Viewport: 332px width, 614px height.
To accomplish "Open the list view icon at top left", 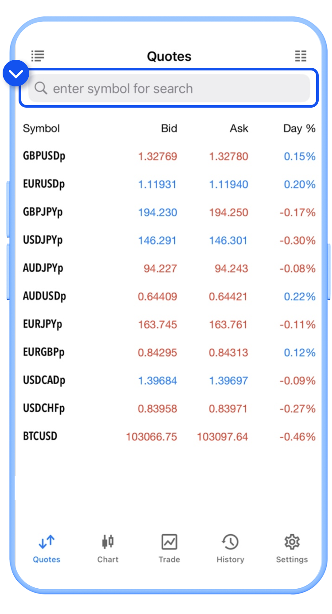I will [38, 56].
